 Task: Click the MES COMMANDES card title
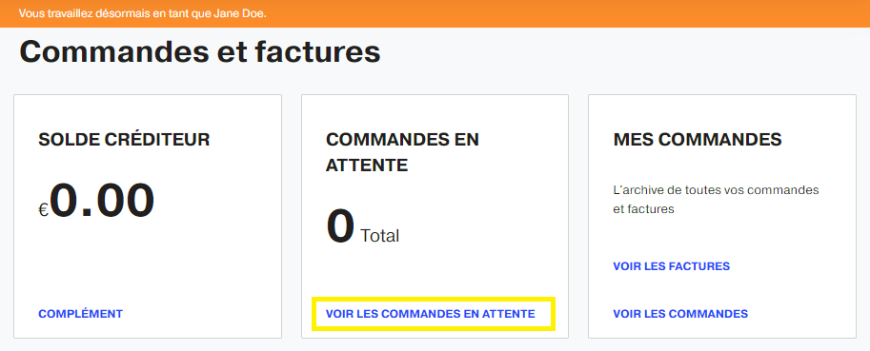[x=698, y=140]
